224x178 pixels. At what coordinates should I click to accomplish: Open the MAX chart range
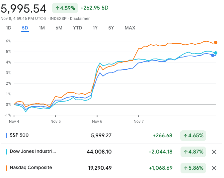130,28
